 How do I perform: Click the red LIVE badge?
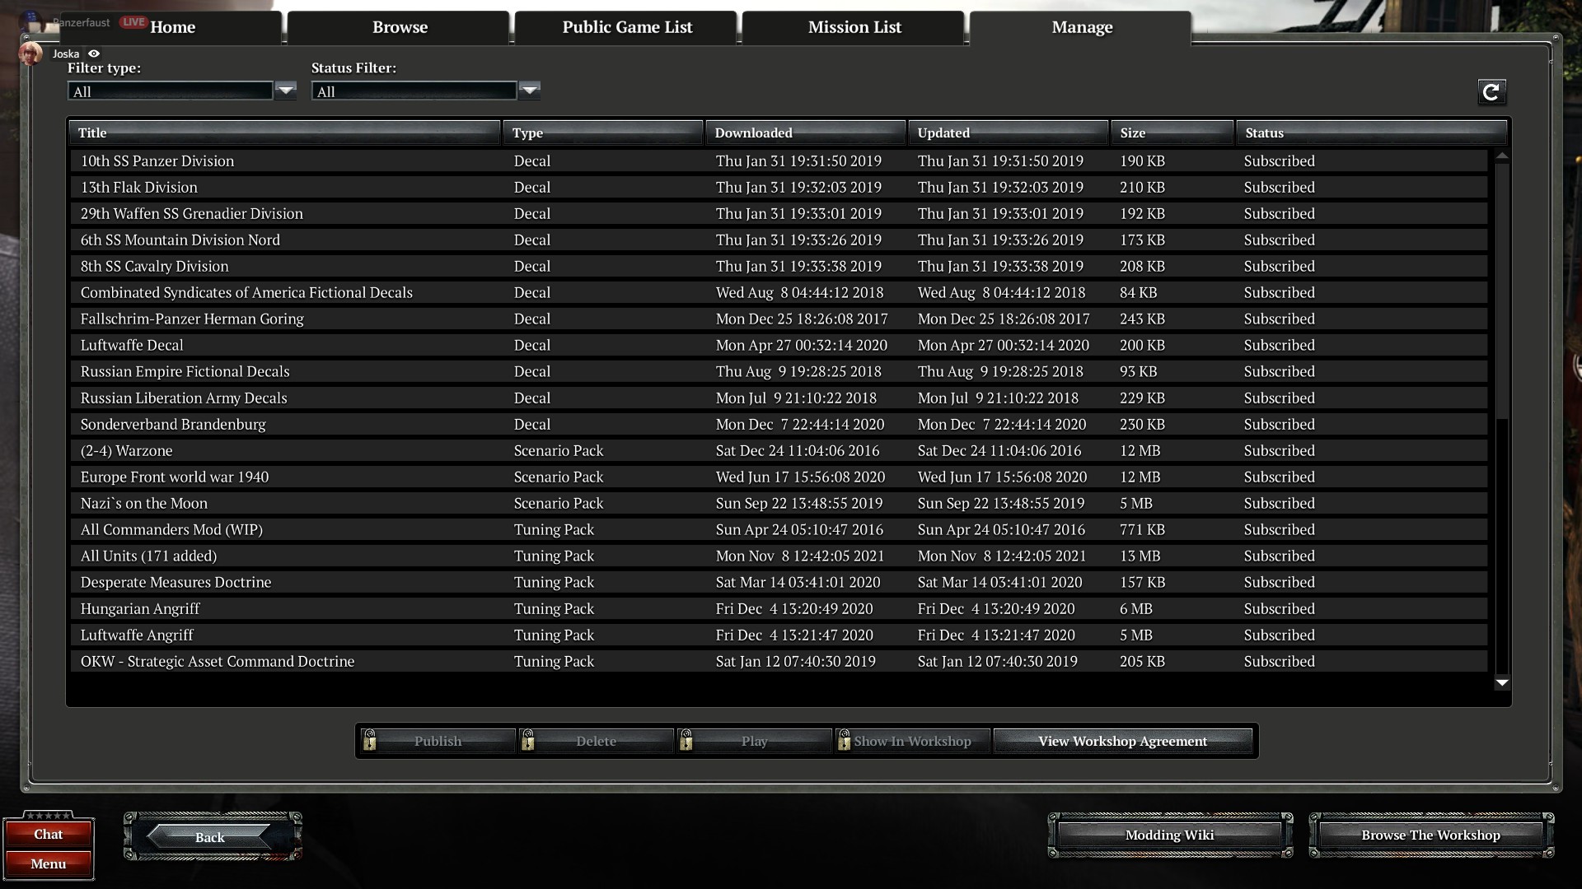point(133,22)
